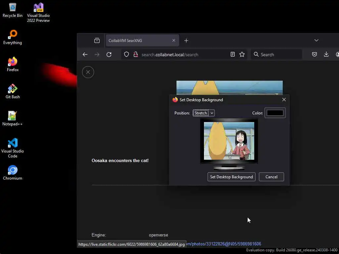The image size is (339, 254).
Task: Expand the list all tabs chevron
Action: coord(316,40)
